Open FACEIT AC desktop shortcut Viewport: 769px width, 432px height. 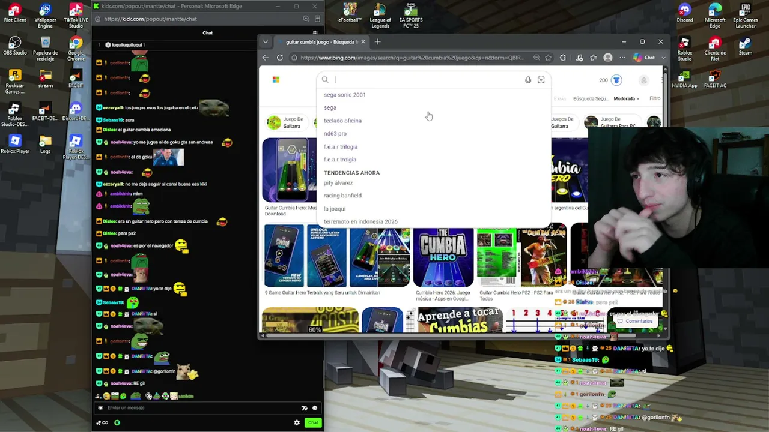(715, 79)
